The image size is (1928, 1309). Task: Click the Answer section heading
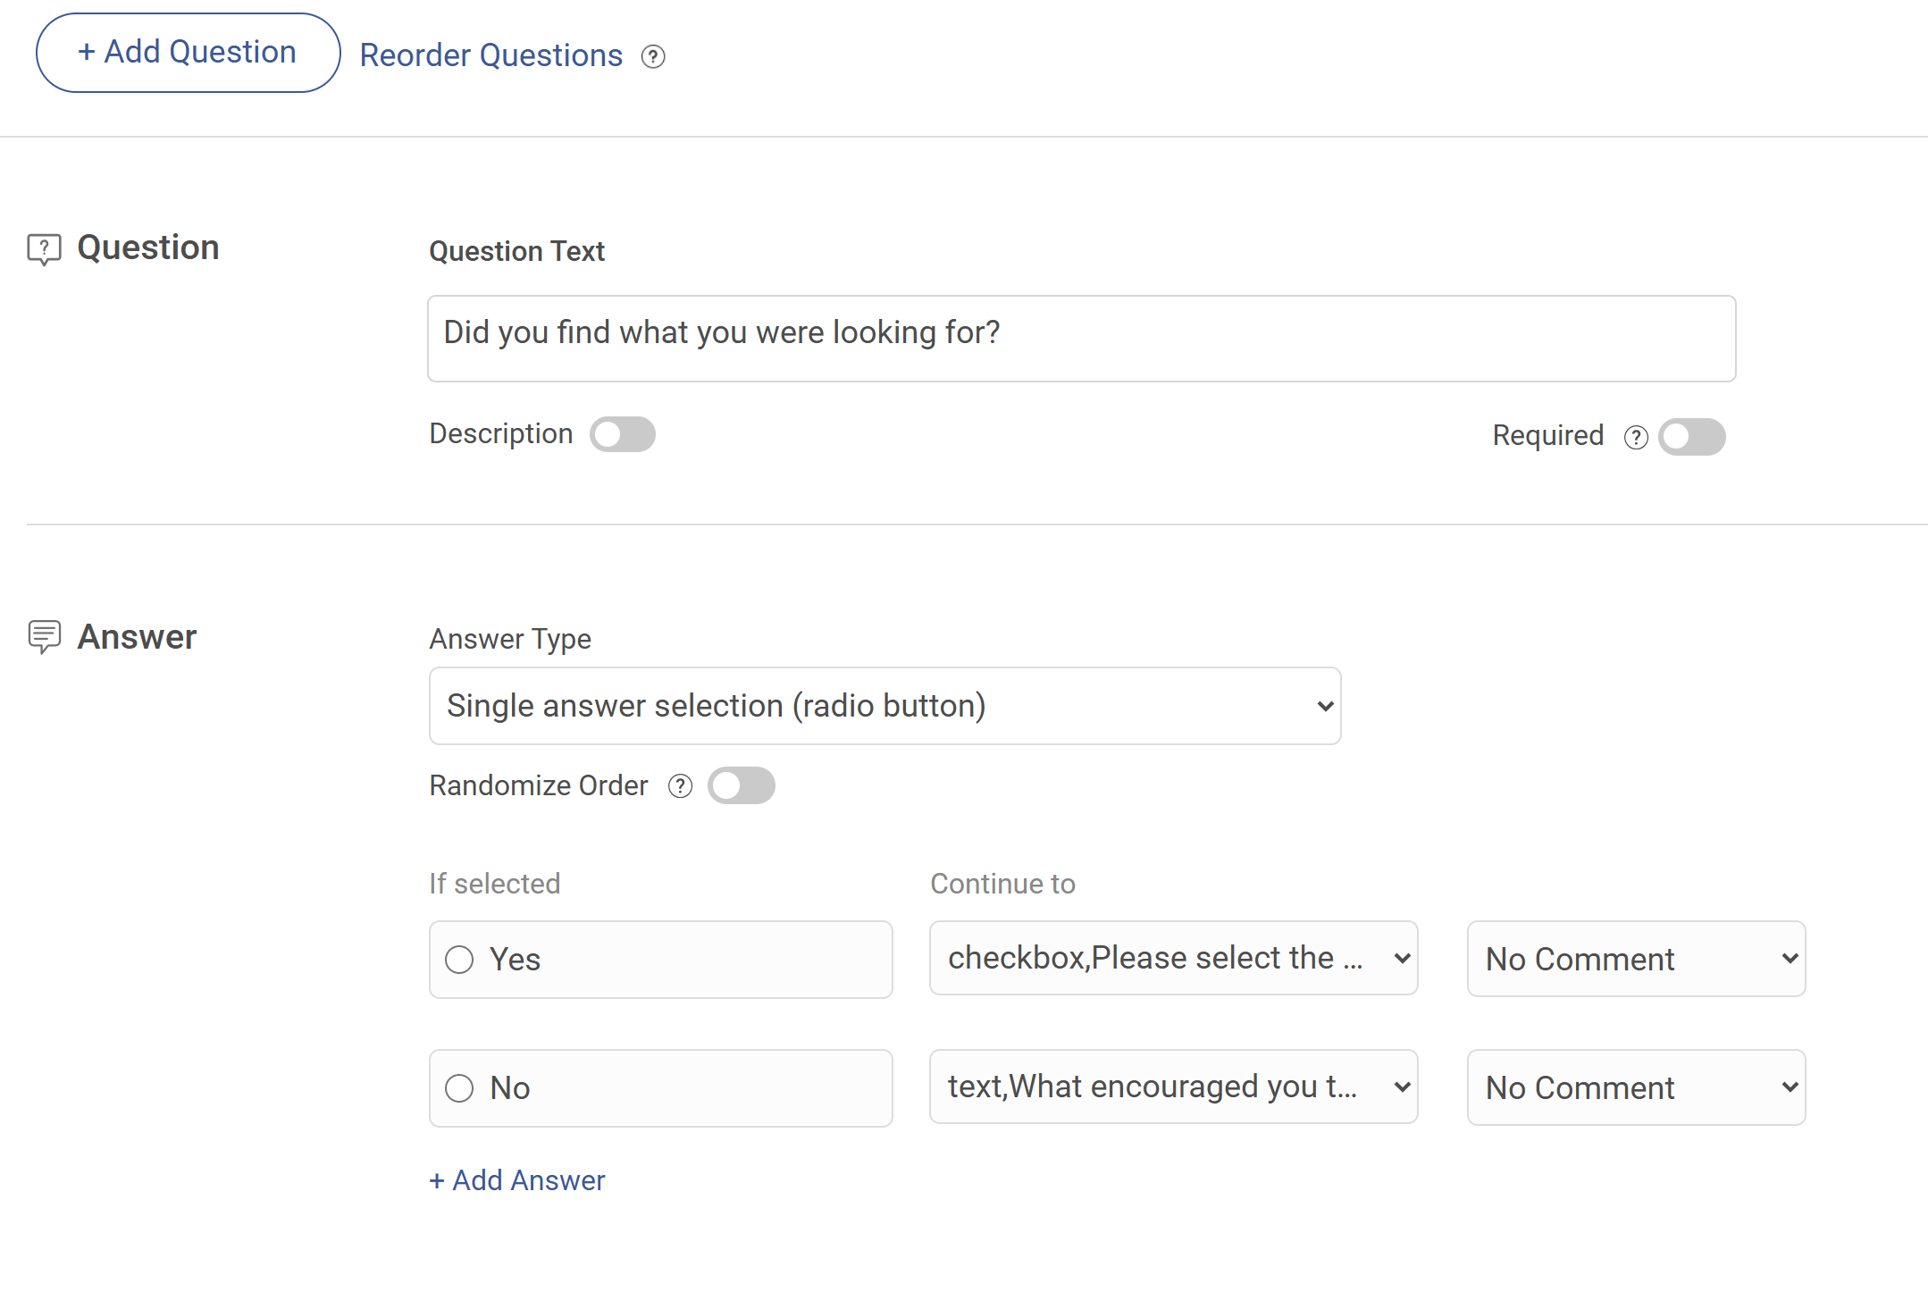(x=137, y=637)
